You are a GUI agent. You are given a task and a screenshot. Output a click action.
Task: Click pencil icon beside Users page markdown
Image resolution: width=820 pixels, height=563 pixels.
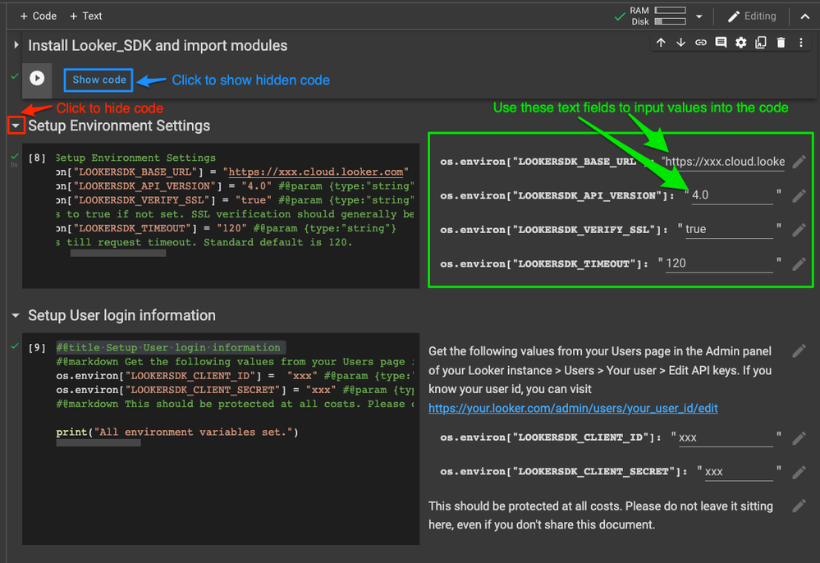[799, 350]
